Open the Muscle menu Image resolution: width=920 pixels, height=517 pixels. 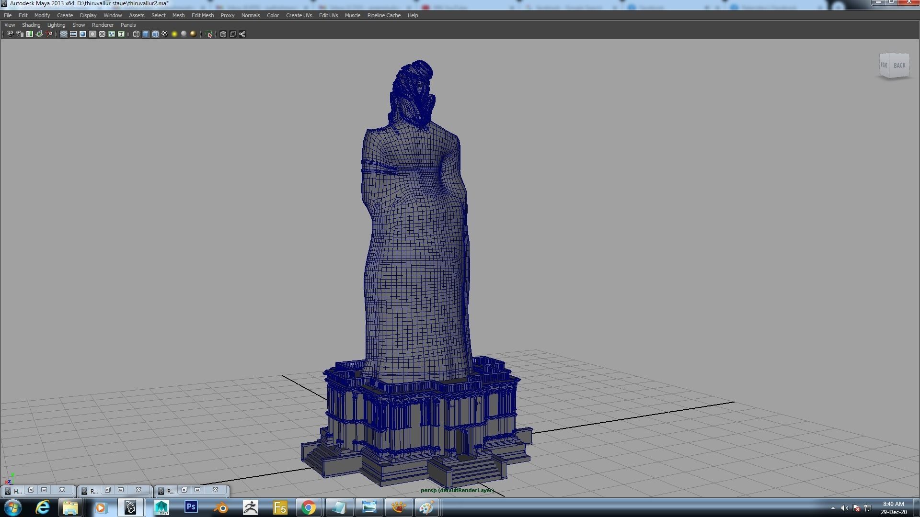[353, 15]
